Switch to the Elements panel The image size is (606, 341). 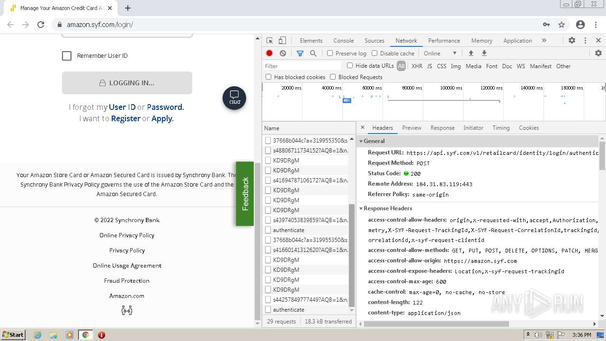click(x=311, y=41)
